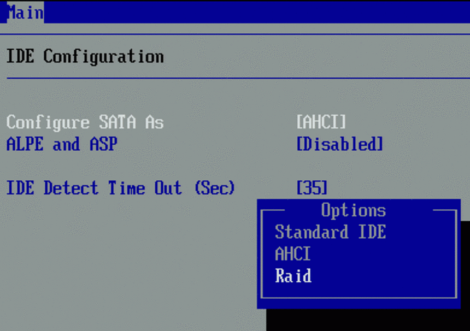
Task: Toggle the ALPE and ASP setting label
Action: point(62,144)
